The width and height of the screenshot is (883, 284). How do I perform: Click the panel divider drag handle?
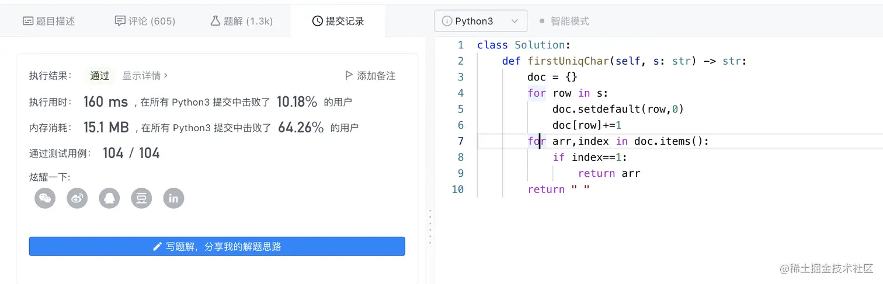coord(430,226)
